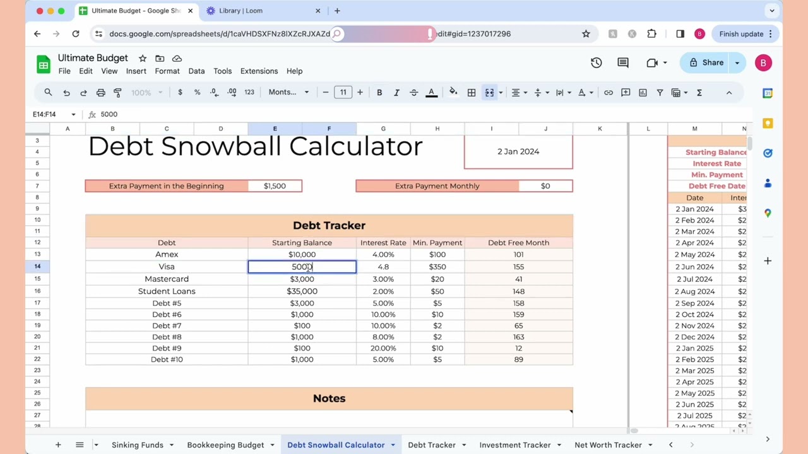Viewport: 808px width, 454px height.
Task: Open the Google Keep side panel icon
Action: click(x=768, y=123)
